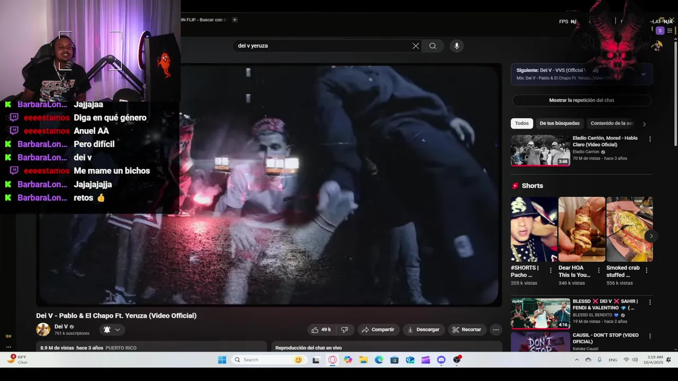Share the video via Compartir
The height and width of the screenshot is (381, 678).
click(x=378, y=330)
